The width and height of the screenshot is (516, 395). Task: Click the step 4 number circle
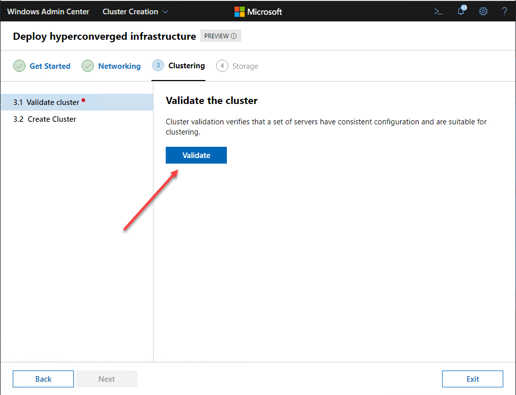[x=222, y=66]
